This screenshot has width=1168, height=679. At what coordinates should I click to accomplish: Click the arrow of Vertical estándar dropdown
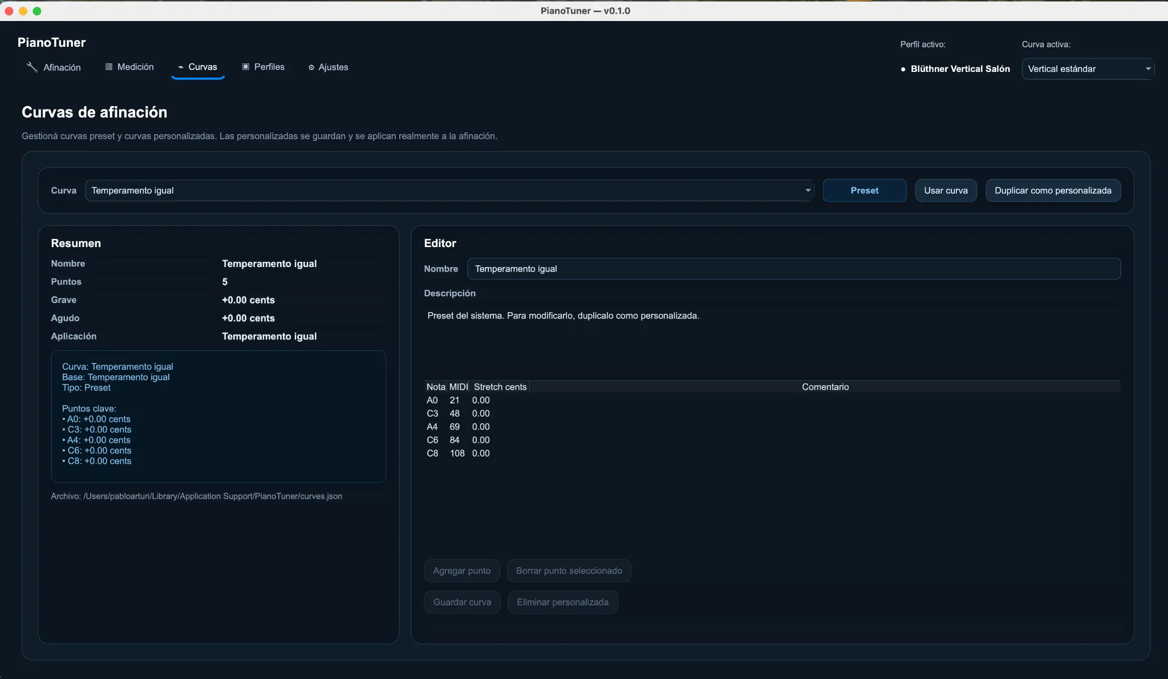pyautogui.click(x=1147, y=69)
